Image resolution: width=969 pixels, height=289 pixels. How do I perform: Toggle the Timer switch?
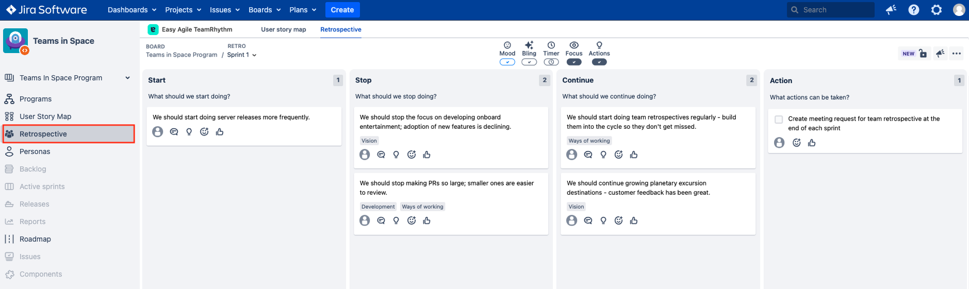coord(551,62)
